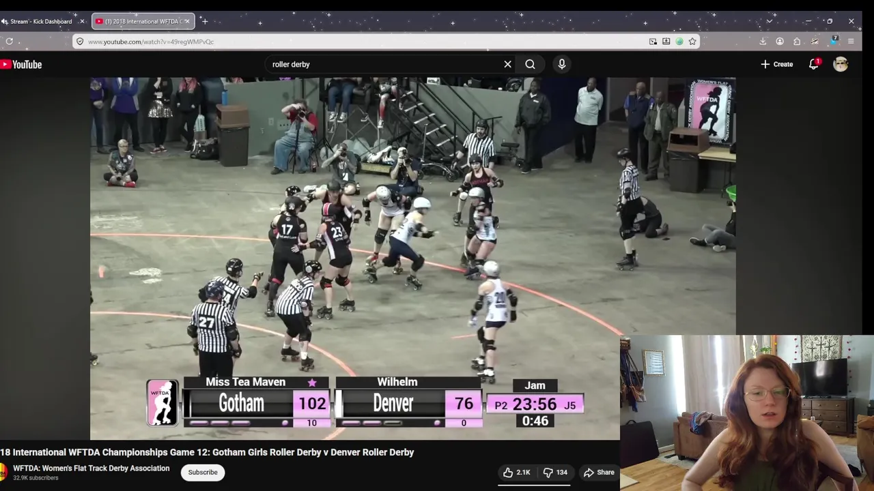This screenshot has height=491, width=874.
Task: Open the browser hamburger menu
Action: (851, 41)
